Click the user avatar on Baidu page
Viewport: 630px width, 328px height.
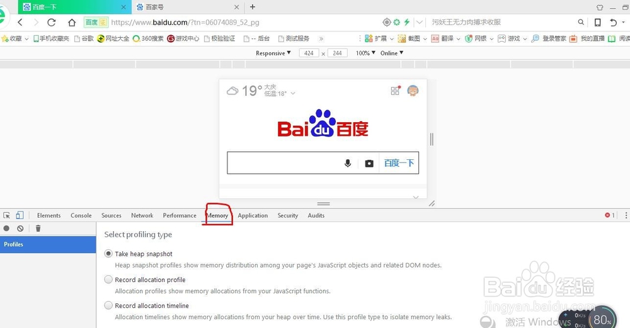coord(413,91)
